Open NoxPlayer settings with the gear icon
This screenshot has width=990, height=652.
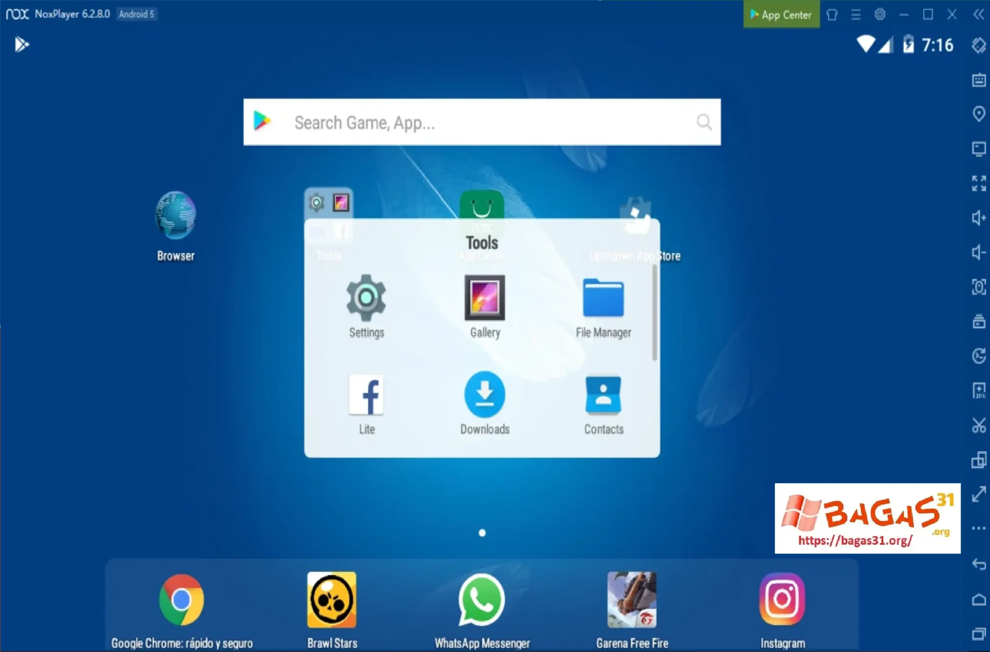pyautogui.click(x=880, y=15)
